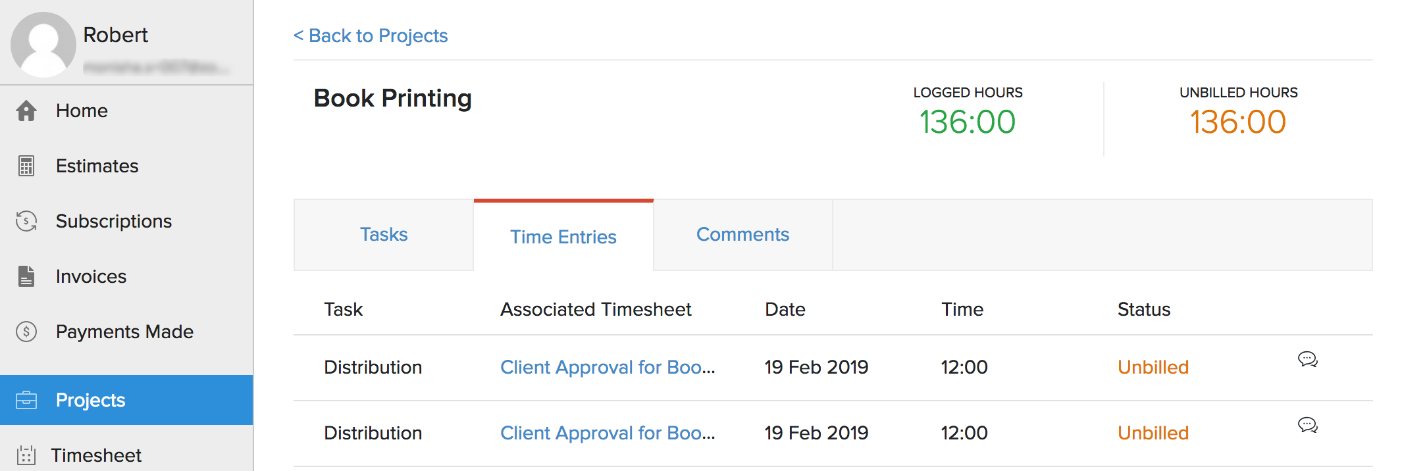Click the Payments Made dollar icon

[x=26, y=332]
